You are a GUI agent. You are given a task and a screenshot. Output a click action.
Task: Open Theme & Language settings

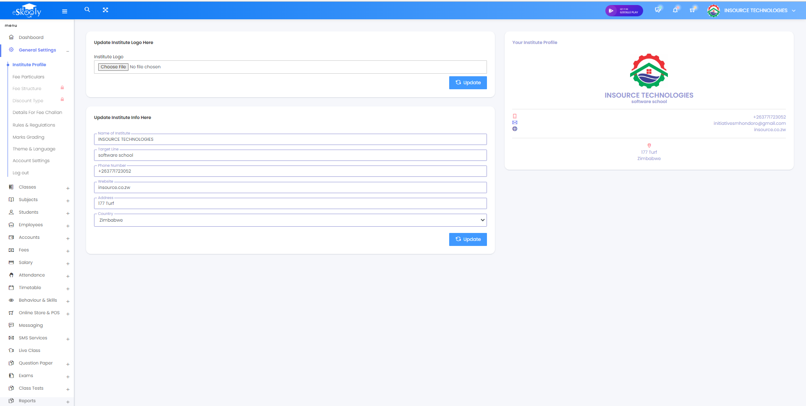(34, 149)
